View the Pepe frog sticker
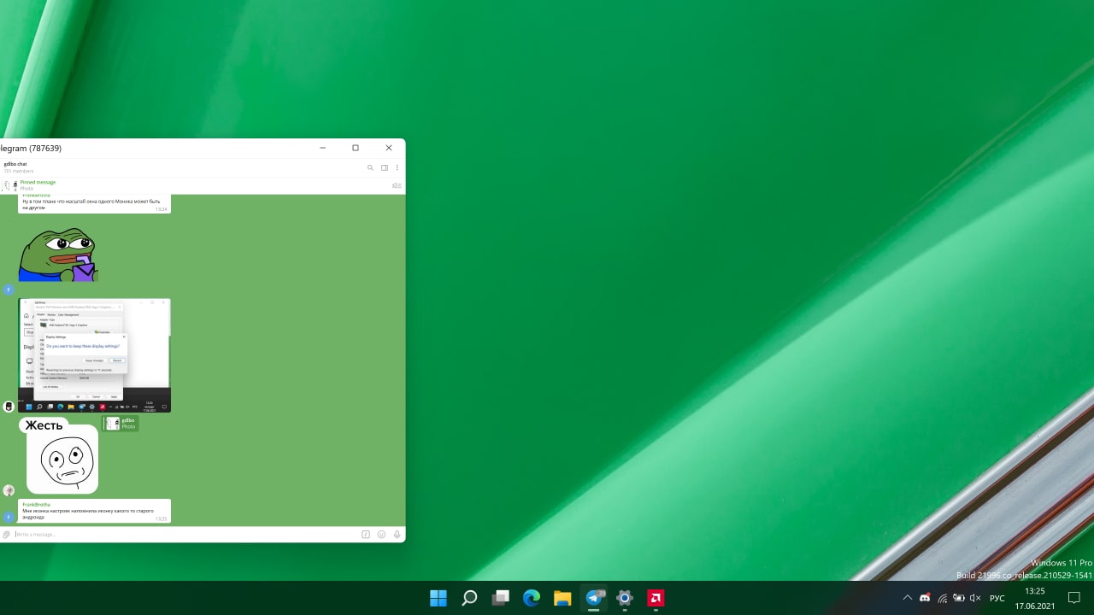This screenshot has height=615, width=1094. (58, 255)
